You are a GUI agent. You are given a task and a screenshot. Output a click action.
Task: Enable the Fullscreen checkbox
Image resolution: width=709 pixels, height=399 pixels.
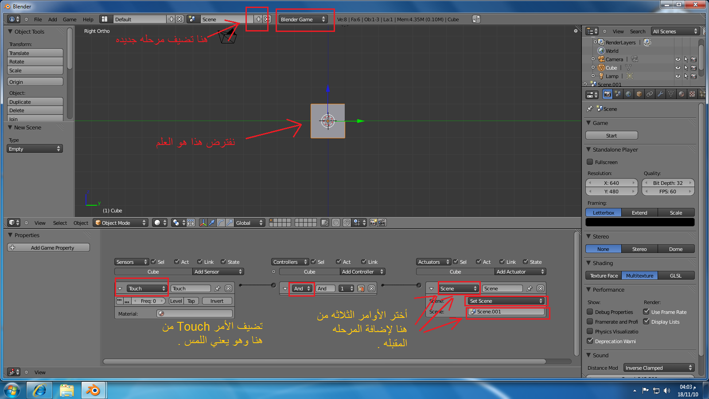(590, 162)
